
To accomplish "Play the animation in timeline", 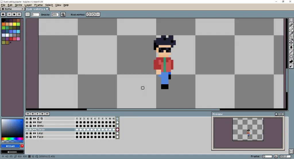I will click(x=37, y=114).
